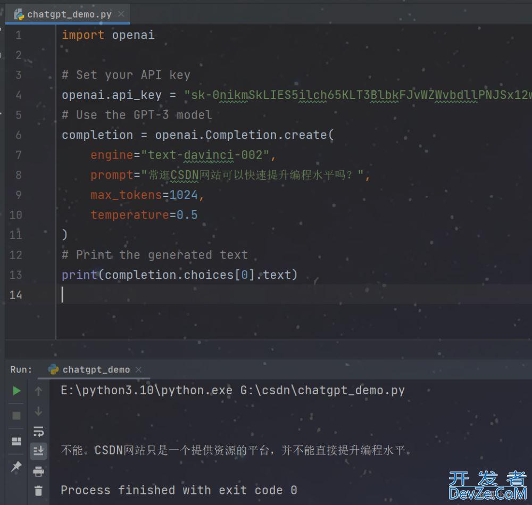The height and width of the screenshot is (505, 532).
Task: Clear all console output with trash icon
Action: click(38, 491)
